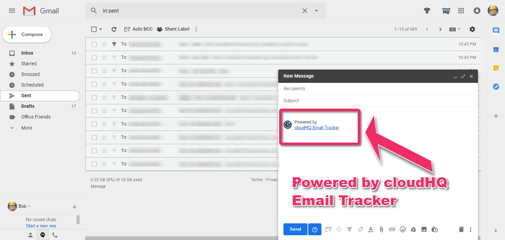Insert an emoji in compose

pyautogui.click(x=403, y=229)
